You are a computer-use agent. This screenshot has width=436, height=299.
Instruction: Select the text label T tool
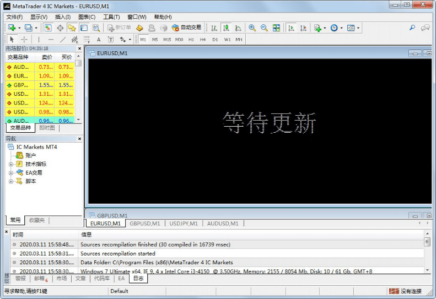point(111,40)
